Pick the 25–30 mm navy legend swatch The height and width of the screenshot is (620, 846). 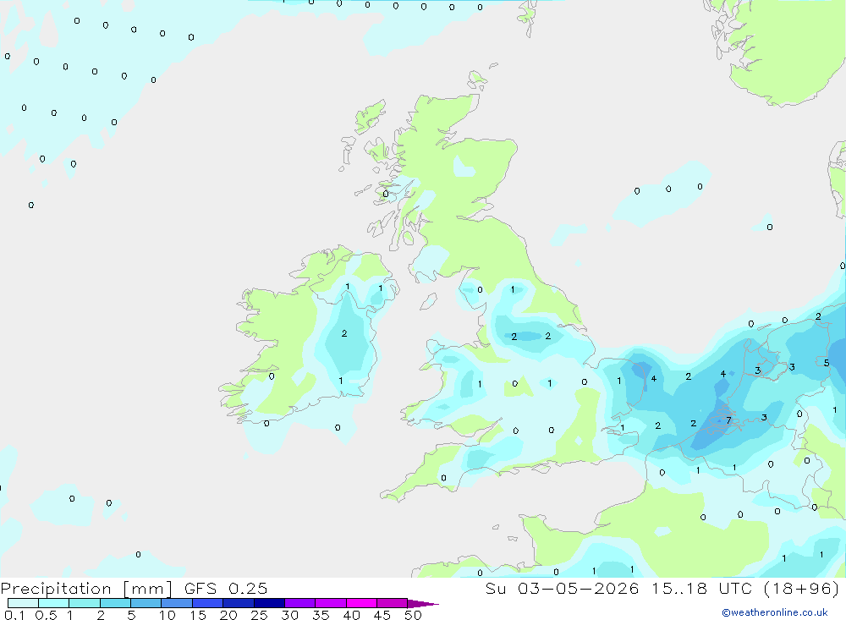click(269, 603)
